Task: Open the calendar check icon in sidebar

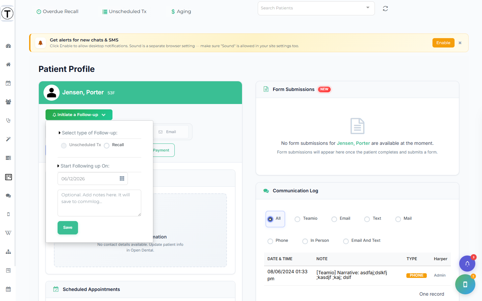Action: [x=8, y=83]
